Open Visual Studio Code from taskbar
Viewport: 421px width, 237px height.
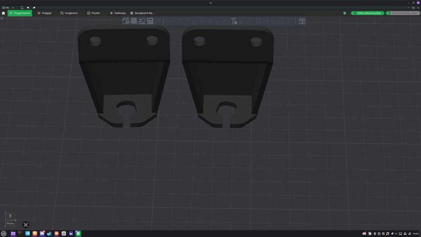tap(27, 234)
